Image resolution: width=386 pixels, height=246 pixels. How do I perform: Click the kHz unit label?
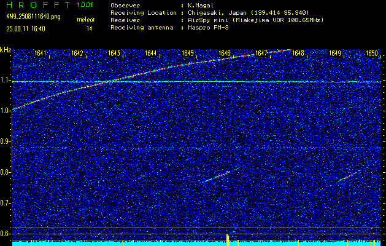pos(6,50)
